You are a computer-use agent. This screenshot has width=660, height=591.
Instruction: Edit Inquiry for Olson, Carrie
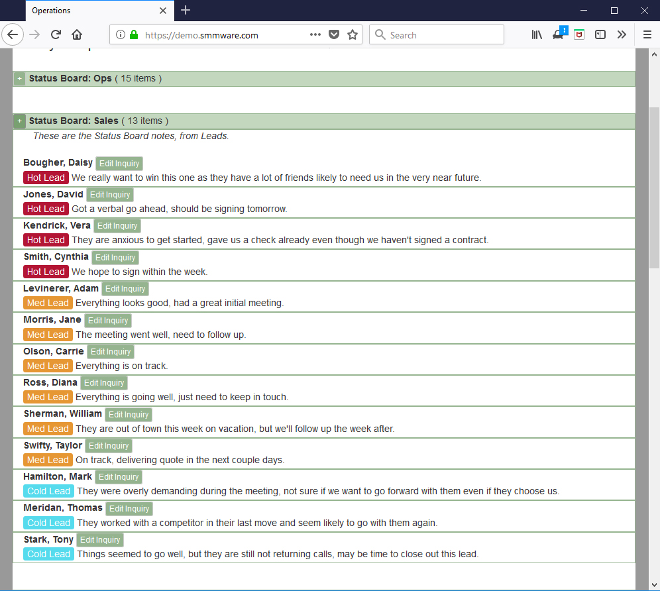(111, 351)
